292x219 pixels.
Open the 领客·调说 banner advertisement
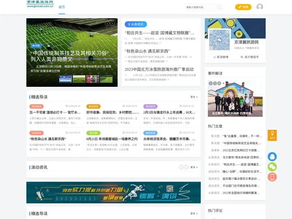[114, 192]
